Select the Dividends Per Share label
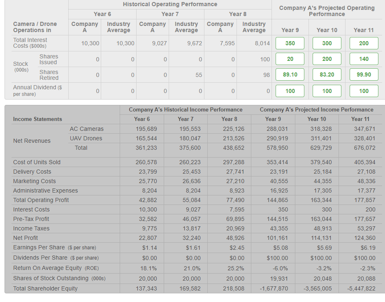This screenshot has width=385, height=302. click(56, 258)
